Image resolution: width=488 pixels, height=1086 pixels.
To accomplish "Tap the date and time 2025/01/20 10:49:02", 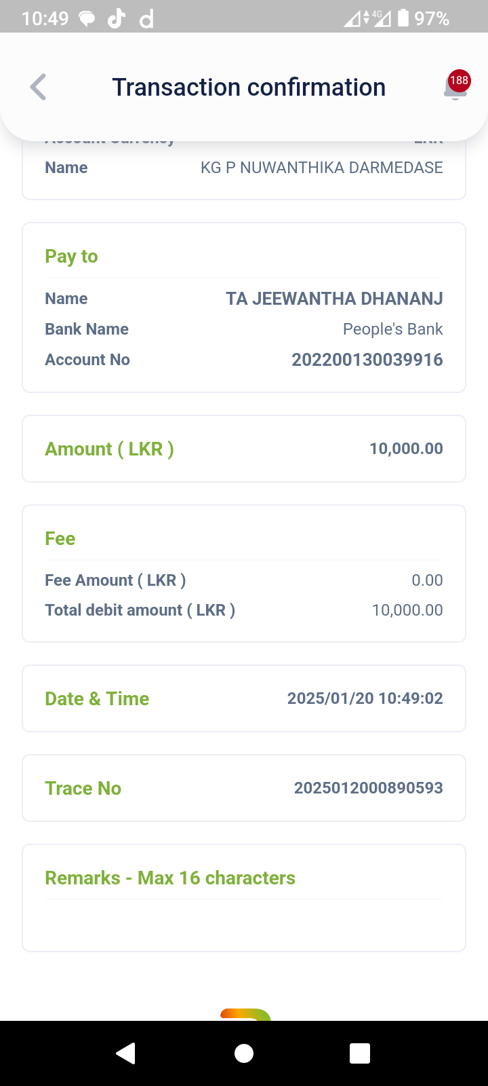I will 365,698.
